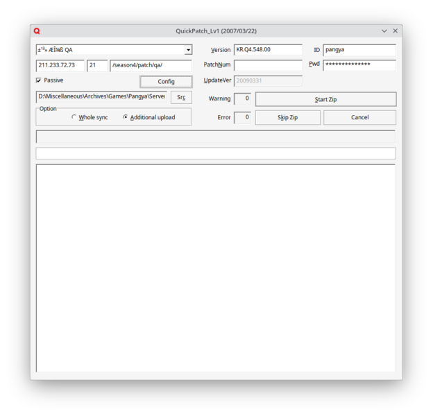The height and width of the screenshot is (416, 433).
Task: Click the Start Zip button
Action: click(x=326, y=99)
